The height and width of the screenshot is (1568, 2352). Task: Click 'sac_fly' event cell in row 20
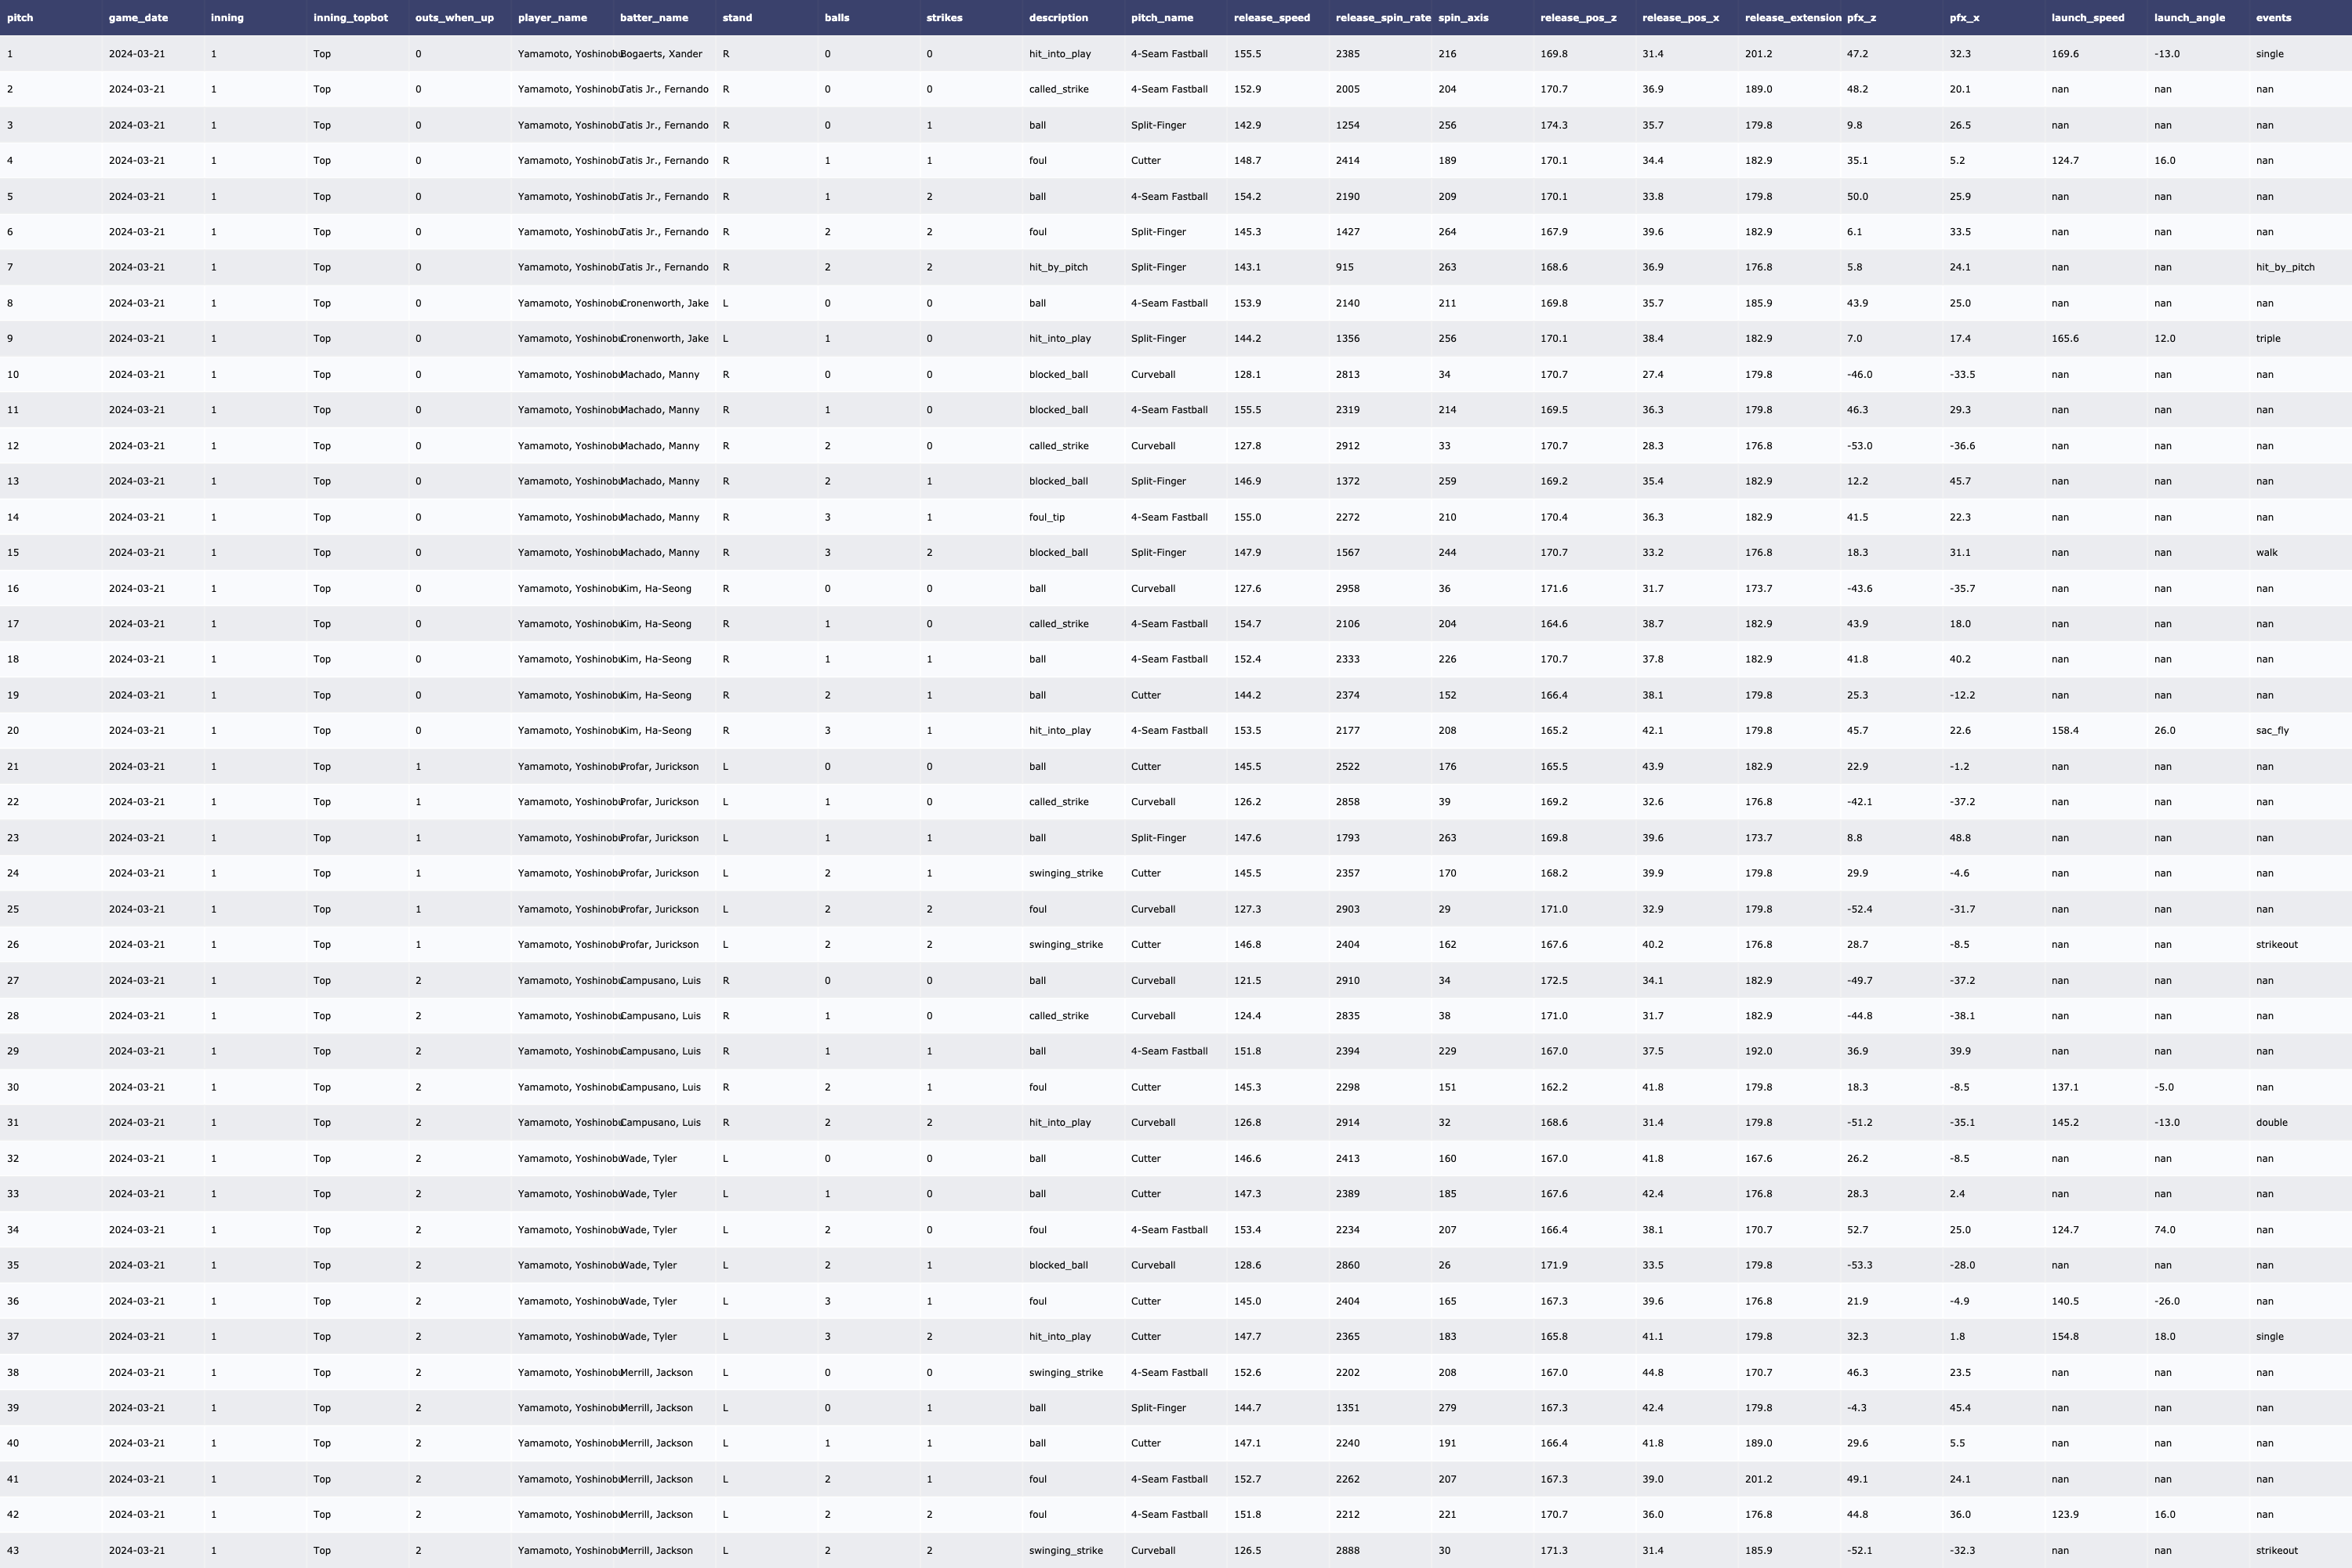(2272, 731)
